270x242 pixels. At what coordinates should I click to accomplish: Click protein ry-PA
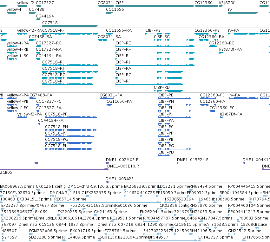(x=235, y=95)
